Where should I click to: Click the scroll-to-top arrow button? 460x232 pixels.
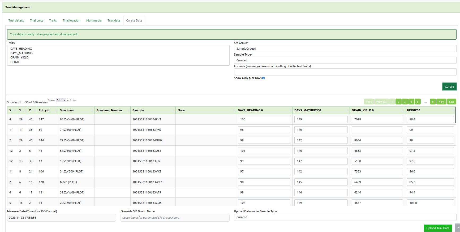coord(458,228)
